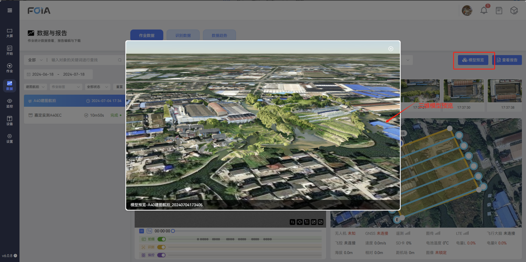This screenshot has width=526, height=262.
Task: Click the hamburger menu icon at top left
Action: point(10,11)
